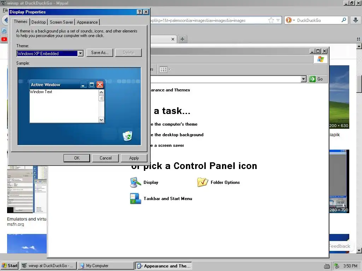This screenshot has height=271, width=362.
Task: Click the msfn.org source link
Action: 16,224
